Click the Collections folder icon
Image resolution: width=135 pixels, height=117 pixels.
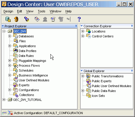click(16, 95)
